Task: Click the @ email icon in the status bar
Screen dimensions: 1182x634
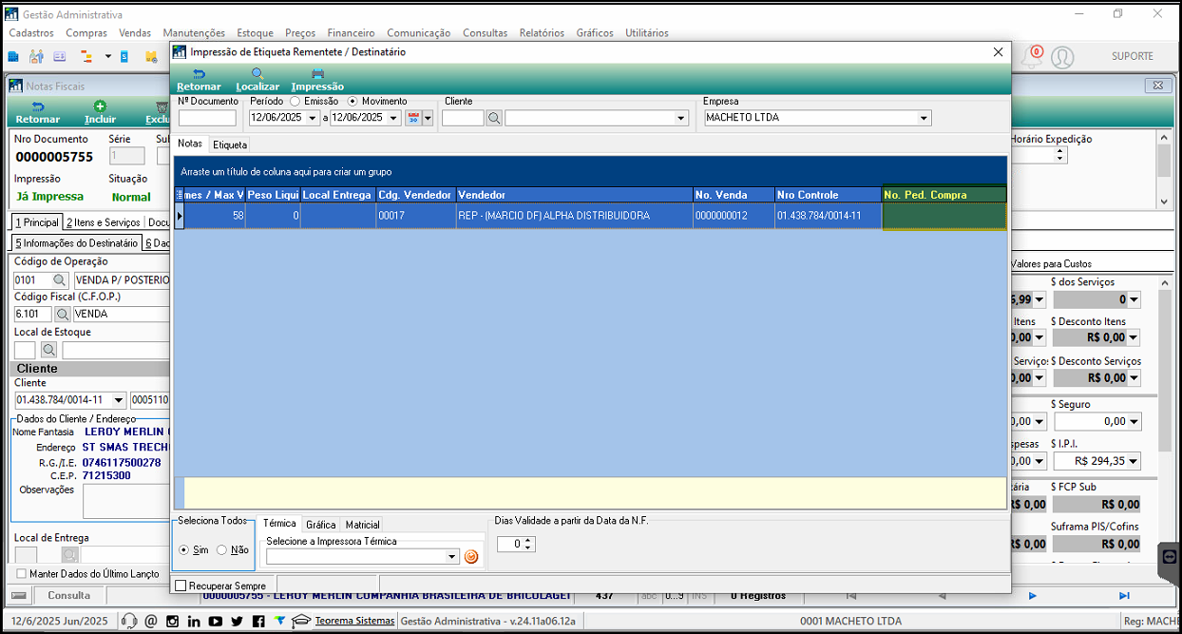Action: 151,621
